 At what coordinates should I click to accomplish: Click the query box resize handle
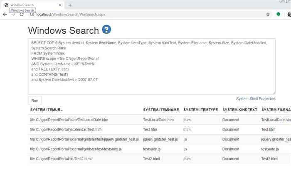[x=274, y=93]
